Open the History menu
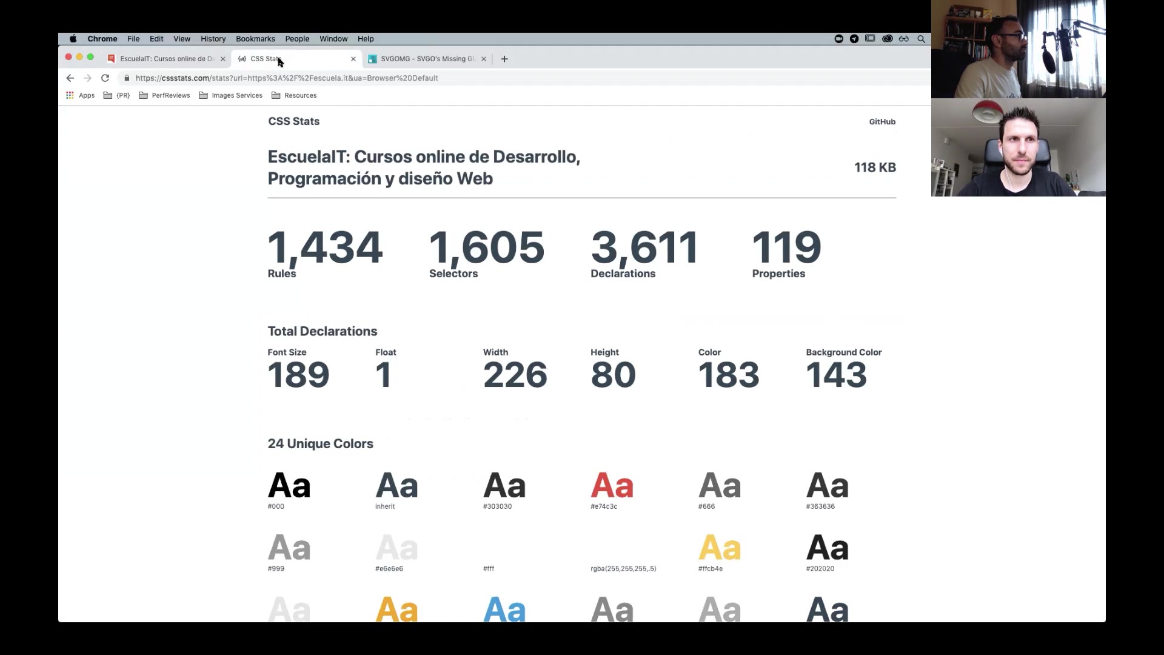Viewport: 1164px width, 655px height. click(213, 39)
